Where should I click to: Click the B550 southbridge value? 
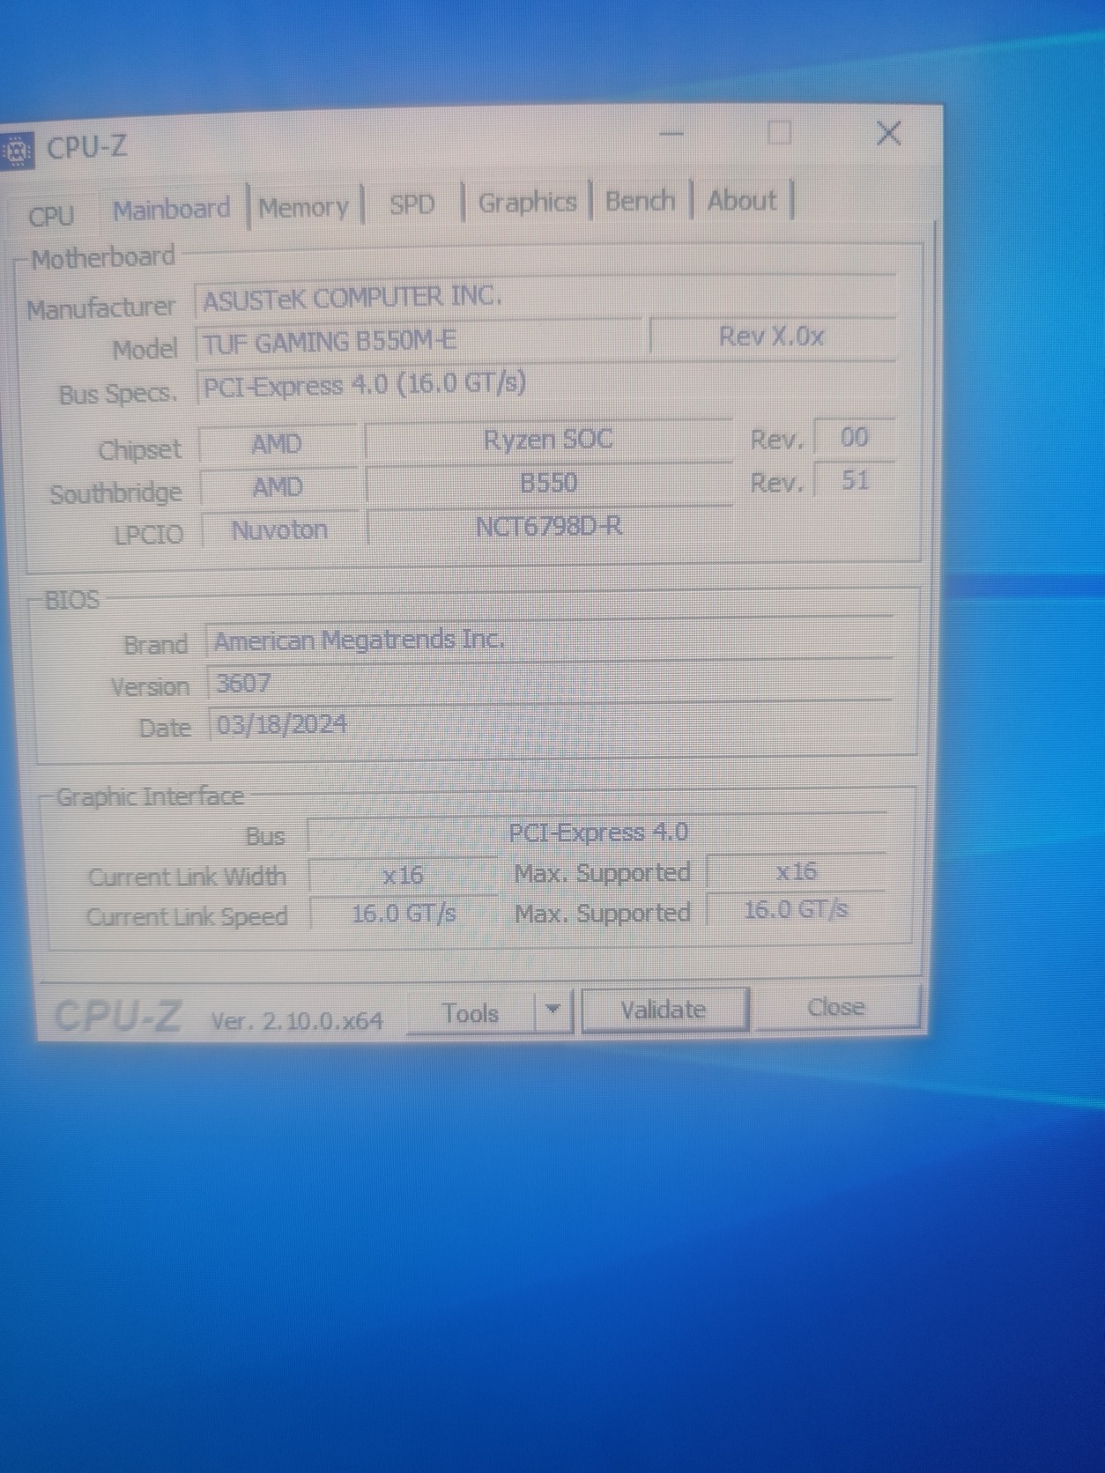pos(549,483)
